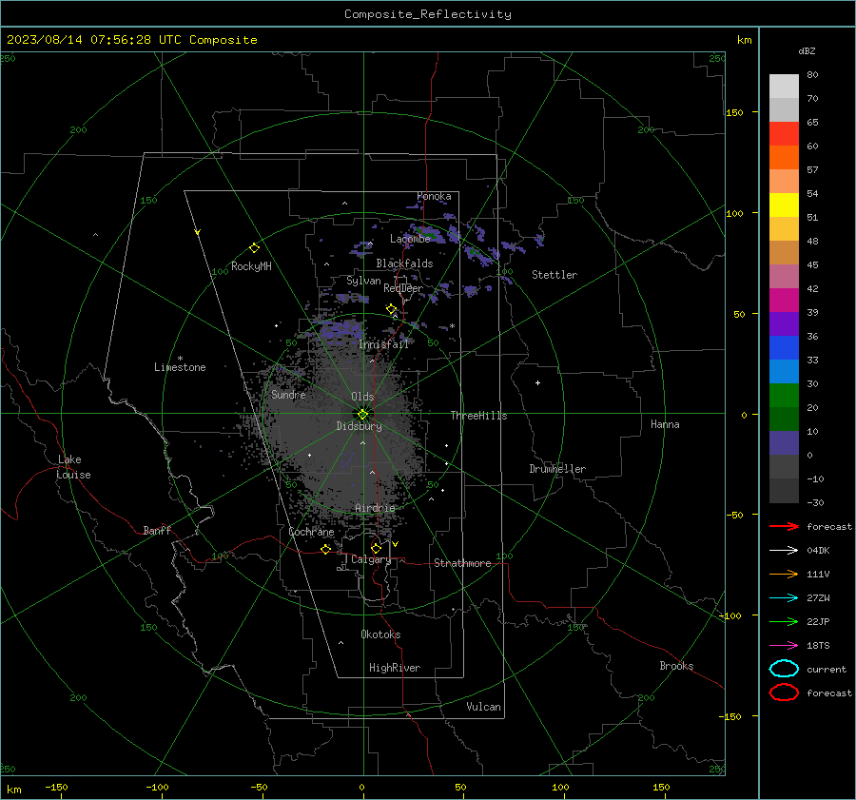856x800 pixels.
Task: Click the green 22JP arrow icon
Action: [784, 621]
